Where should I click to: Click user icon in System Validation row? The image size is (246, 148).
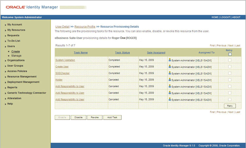click(170, 60)
